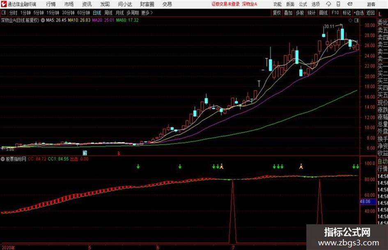Click the L tab at right panel top
The height and width of the screenshot is (250, 388).
(x=380, y=14)
